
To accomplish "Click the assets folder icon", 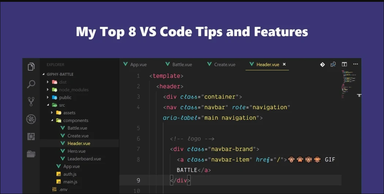I will coord(59,113).
